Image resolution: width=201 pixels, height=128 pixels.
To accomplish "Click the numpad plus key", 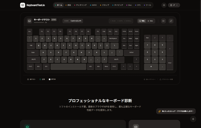I will (170, 49).
